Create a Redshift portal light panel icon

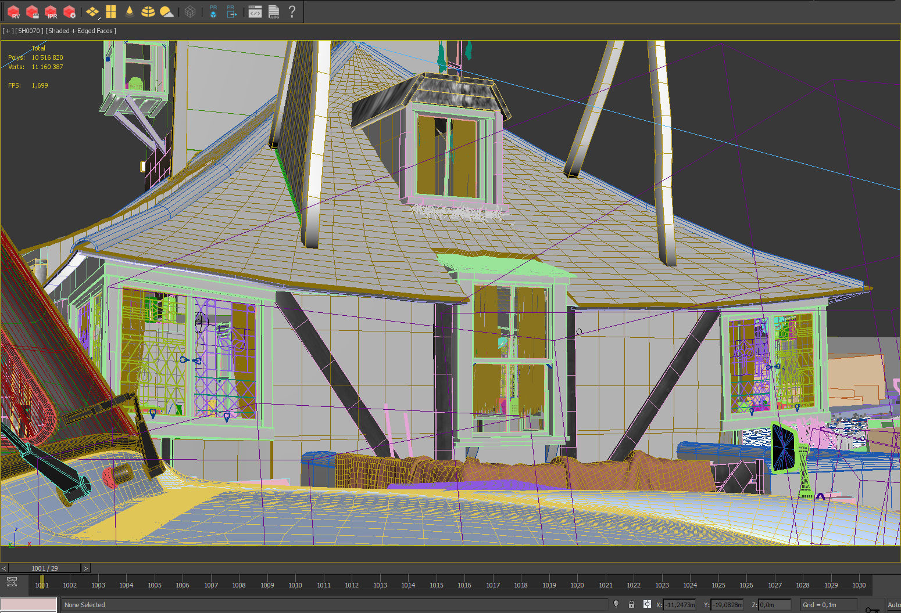pyautogui.click(x=111, y=12)
